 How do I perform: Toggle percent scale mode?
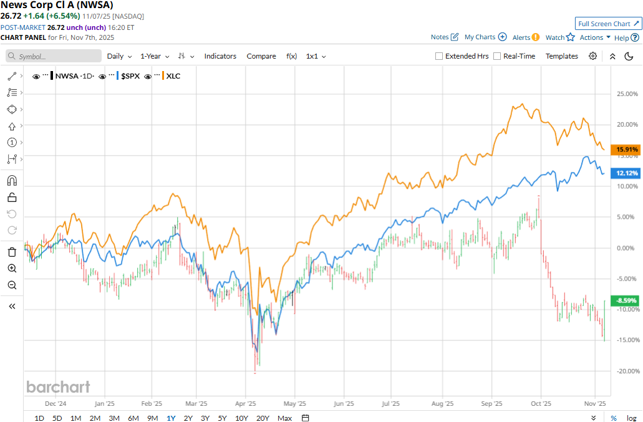pyautogui.click(x=614, y=418)
